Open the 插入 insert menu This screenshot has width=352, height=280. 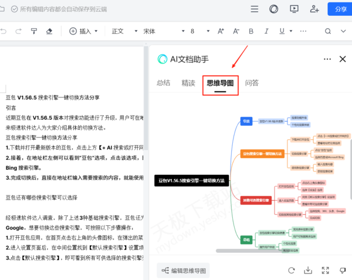pyautogui.click(x=83, y=31)
